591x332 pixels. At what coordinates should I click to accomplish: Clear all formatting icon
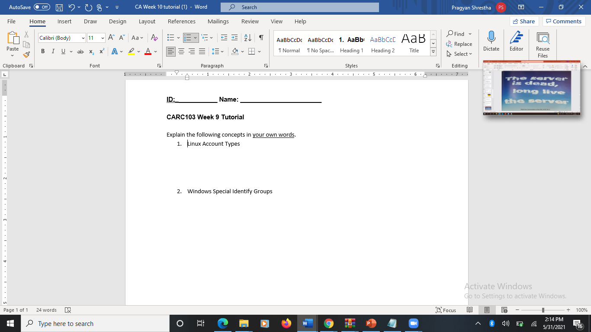click(x=154, y=38)
